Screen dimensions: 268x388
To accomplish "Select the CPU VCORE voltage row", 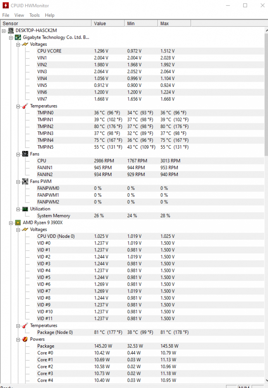I will click(x=49, y=51).
